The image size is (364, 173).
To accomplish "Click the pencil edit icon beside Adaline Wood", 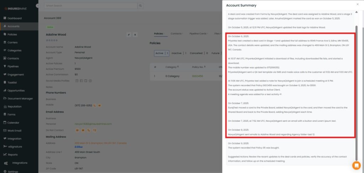I will [x=129, y=35].
